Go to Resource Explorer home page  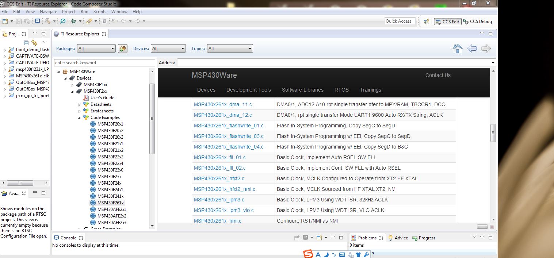point(458,49)
